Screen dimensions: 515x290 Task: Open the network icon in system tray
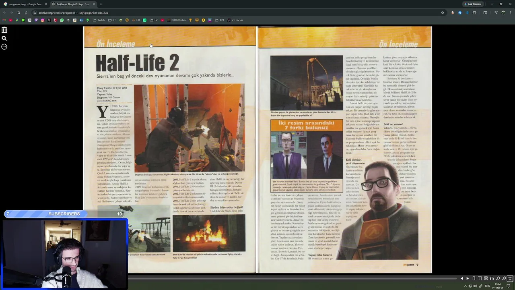click(x=470, y=286)
